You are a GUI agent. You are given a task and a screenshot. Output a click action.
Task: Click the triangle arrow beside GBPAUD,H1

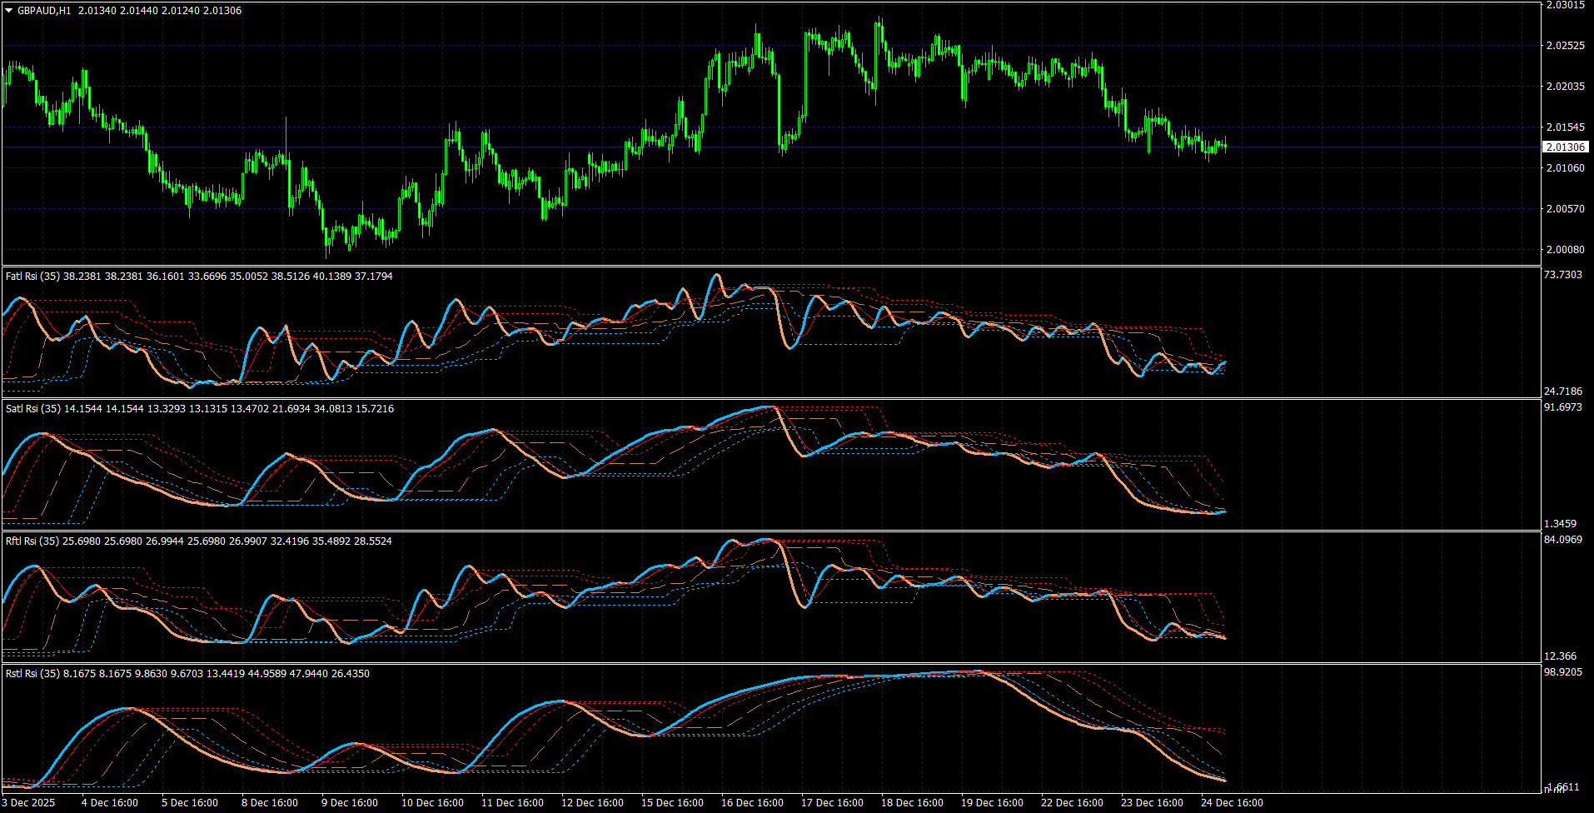pyautogui.click(x=9, y=11)
